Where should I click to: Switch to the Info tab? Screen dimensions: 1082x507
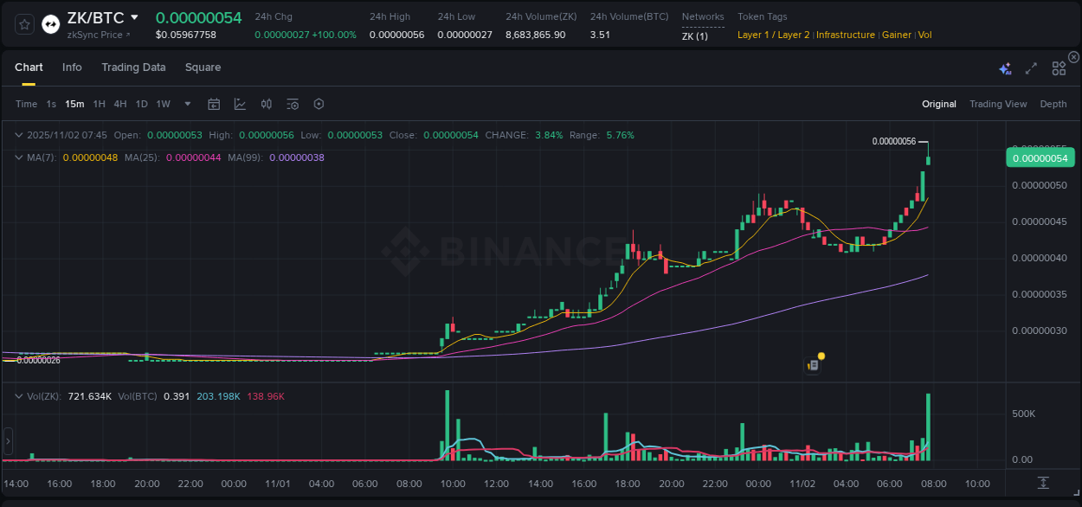[x=72, y=67]
